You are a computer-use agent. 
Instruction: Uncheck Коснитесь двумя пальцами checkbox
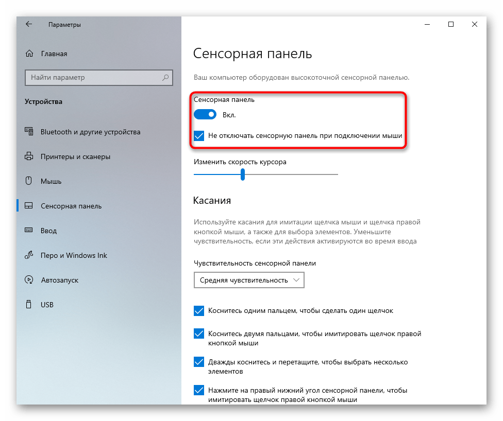click(199, 334)
